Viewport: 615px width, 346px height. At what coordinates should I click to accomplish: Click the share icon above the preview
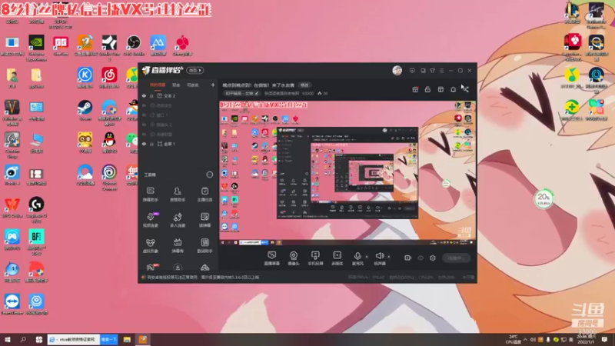tap(466, 89)
